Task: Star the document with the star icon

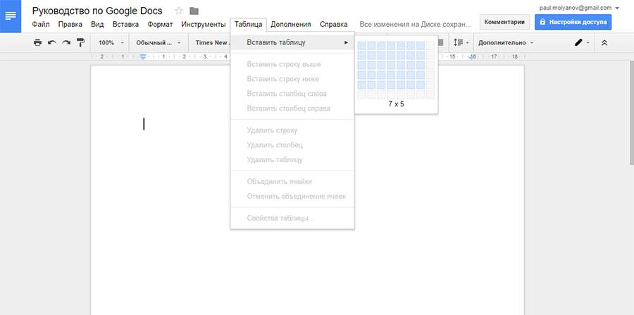Action: (x=179, y=11)
